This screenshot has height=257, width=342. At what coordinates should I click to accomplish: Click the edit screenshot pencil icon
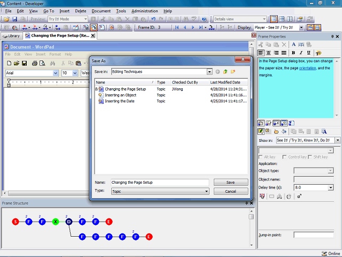click(76, 27)
